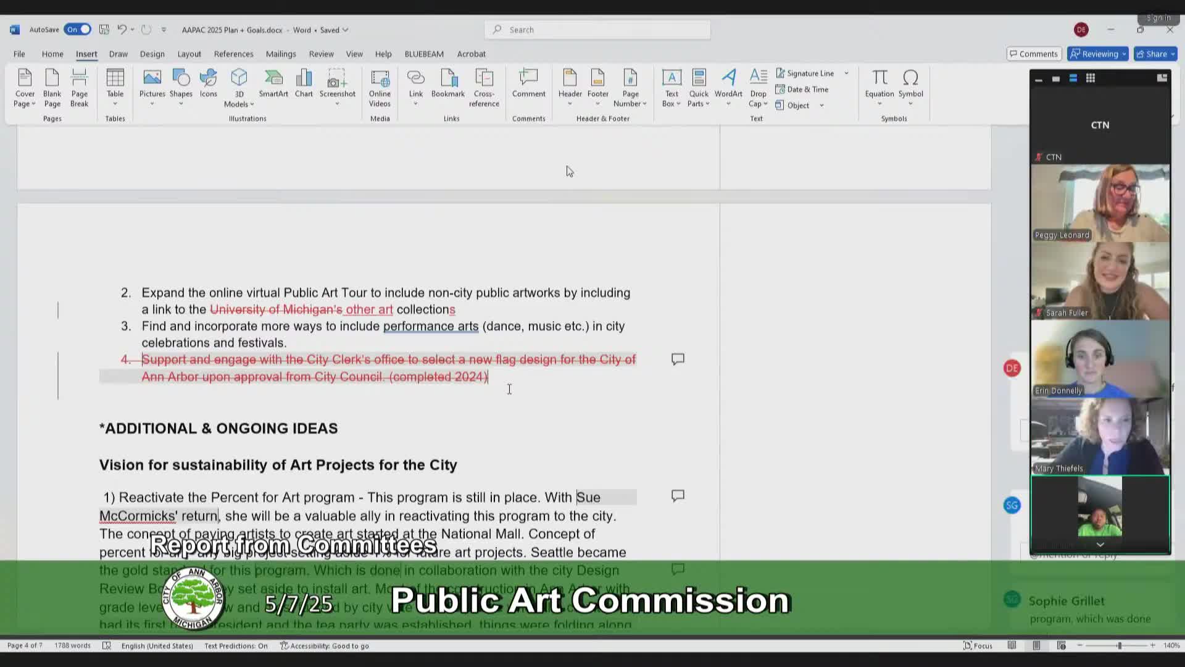Viewport: 1185px width, 667px height.
Task: Expand the Share button menu
Action: pyautogui.click(x=1173, y=54)
